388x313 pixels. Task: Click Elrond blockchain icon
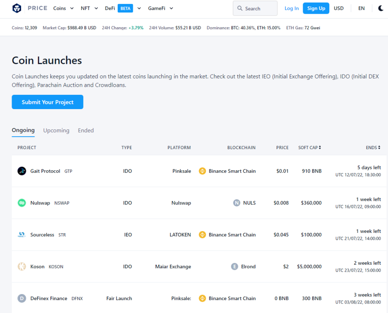tap(235, 266)
